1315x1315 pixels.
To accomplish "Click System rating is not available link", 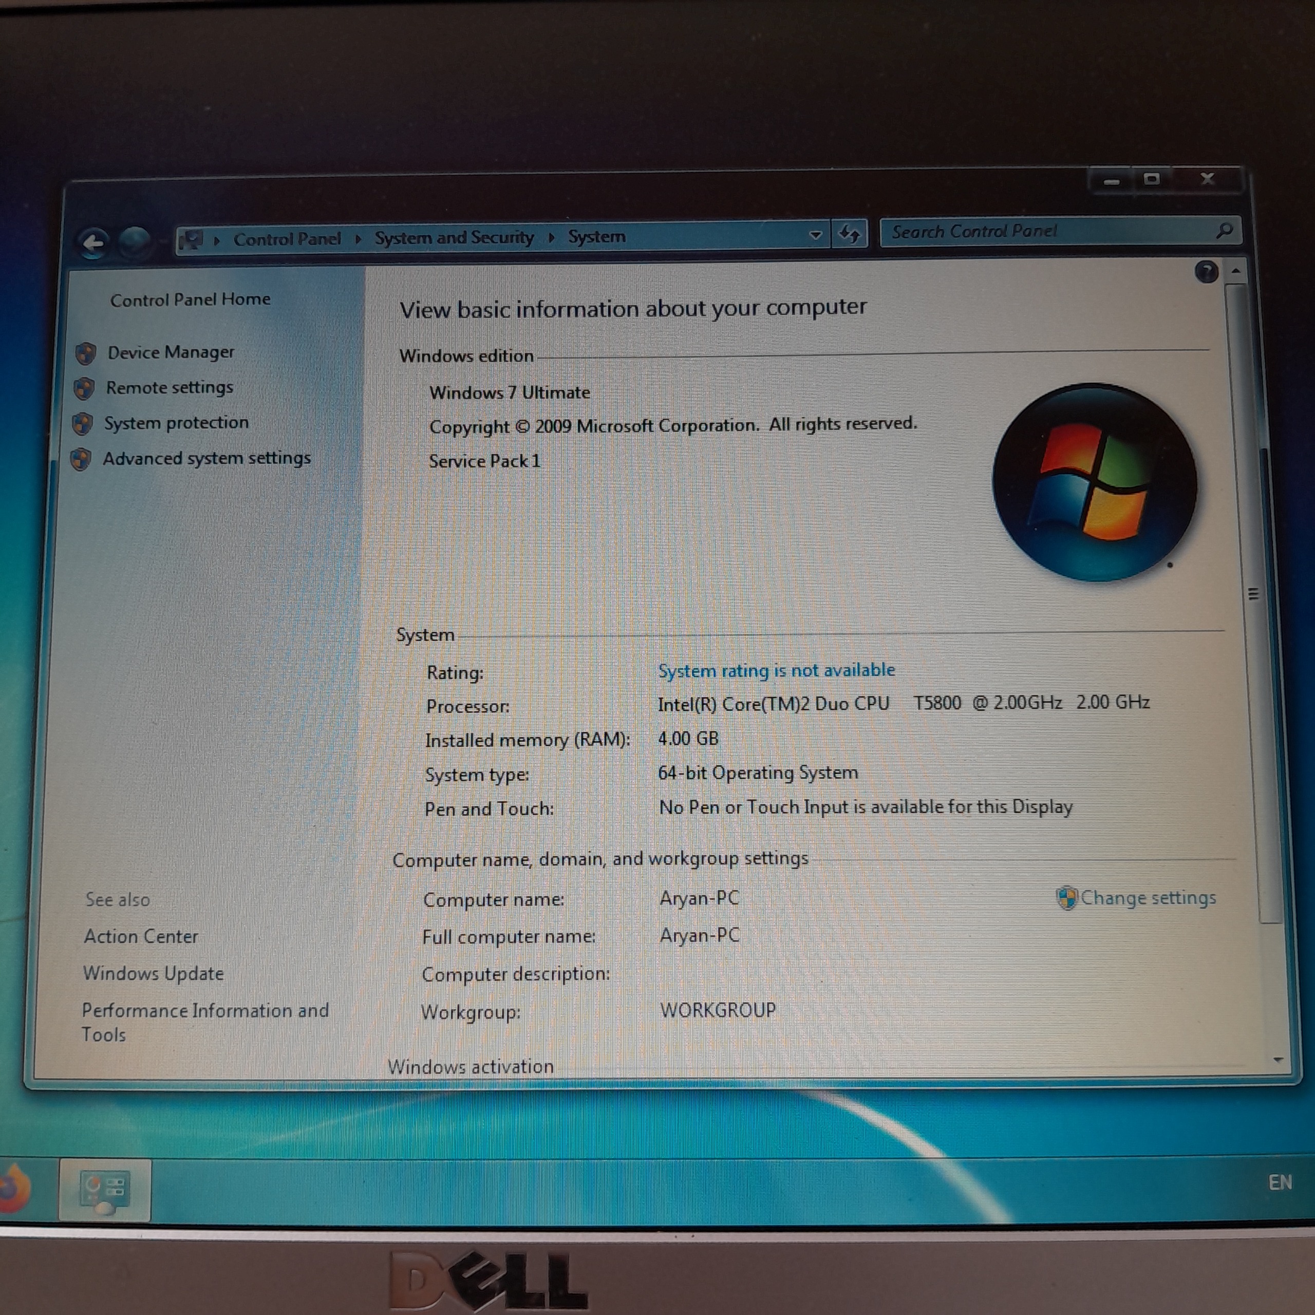I will coord(776,670).
